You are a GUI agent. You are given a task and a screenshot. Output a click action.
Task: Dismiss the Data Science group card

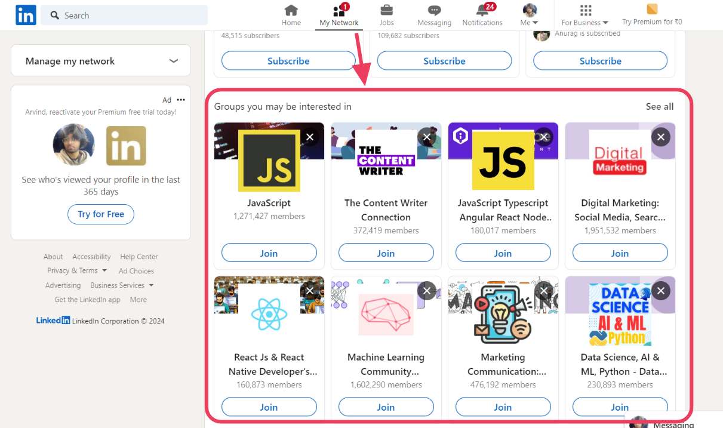point(660,291)
